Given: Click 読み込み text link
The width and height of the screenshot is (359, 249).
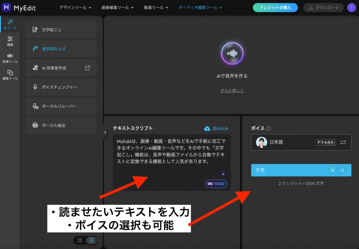Looking at the screenshot, I should [221, 129].
